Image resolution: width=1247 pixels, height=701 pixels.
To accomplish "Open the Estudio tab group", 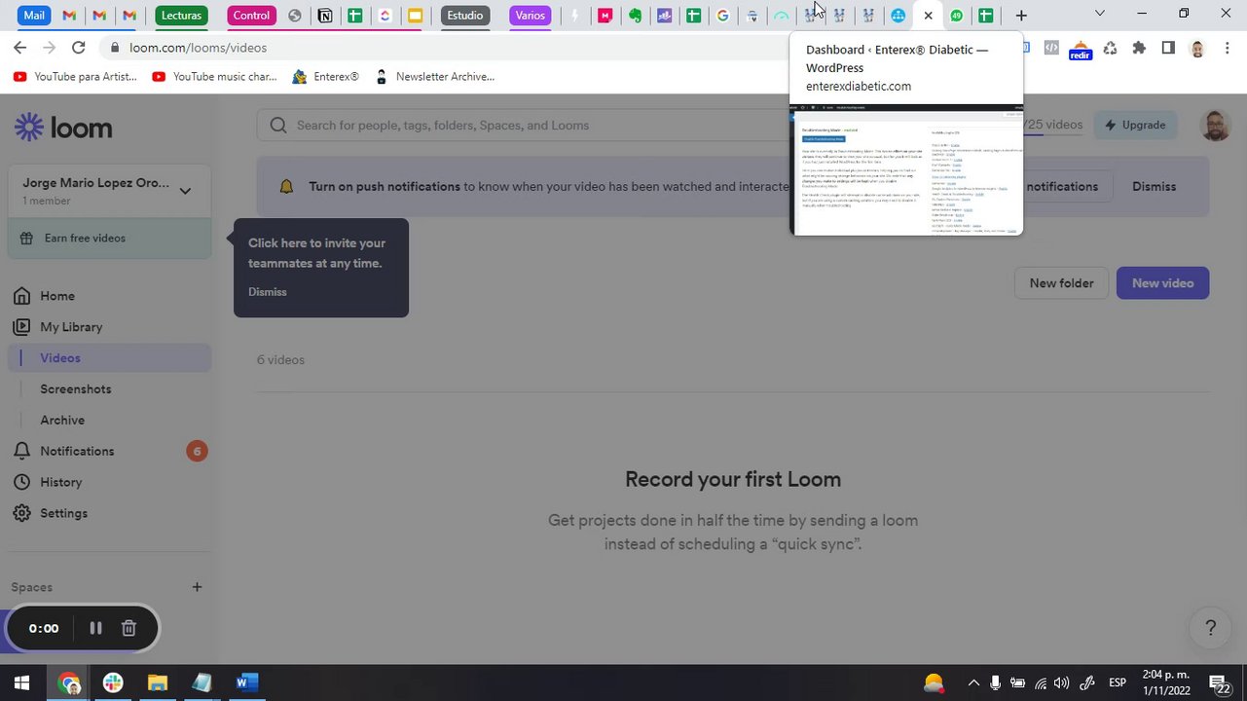I will click(464, 16).
